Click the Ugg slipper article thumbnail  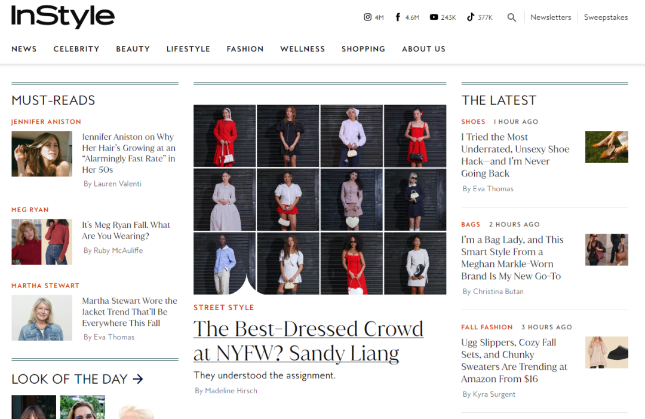(x=607, y=352)
